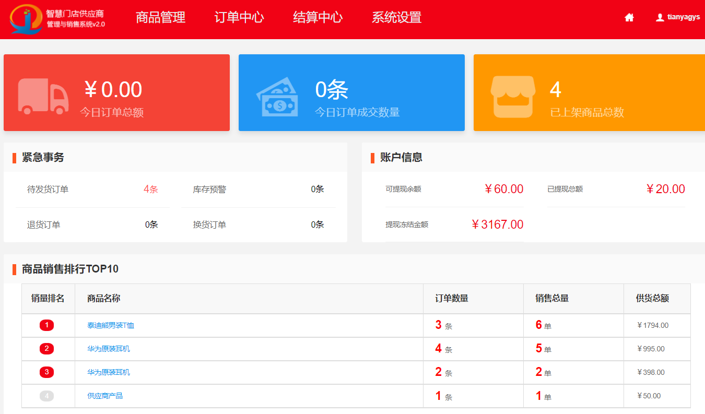Click the user profile icon beside tianyagys

660,17
